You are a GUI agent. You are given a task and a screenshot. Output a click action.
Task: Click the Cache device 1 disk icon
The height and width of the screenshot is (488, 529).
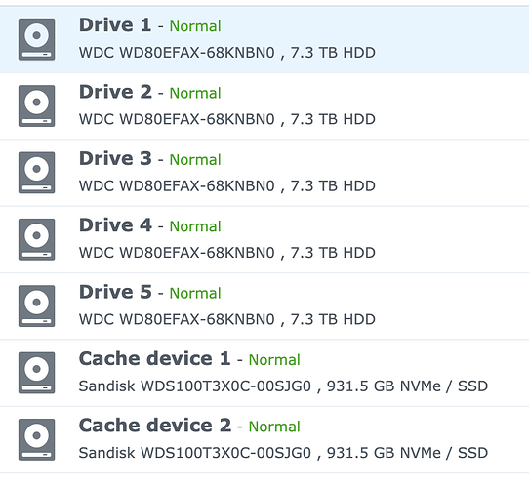36,373
